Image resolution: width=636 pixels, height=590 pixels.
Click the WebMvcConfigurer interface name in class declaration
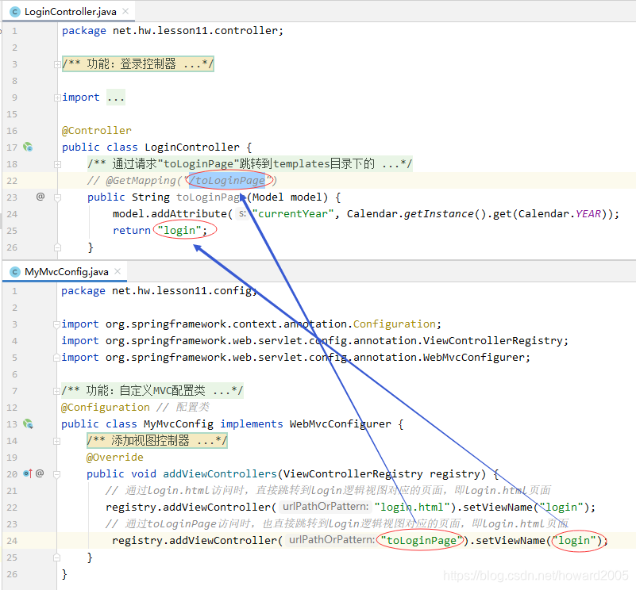(341, 423)
